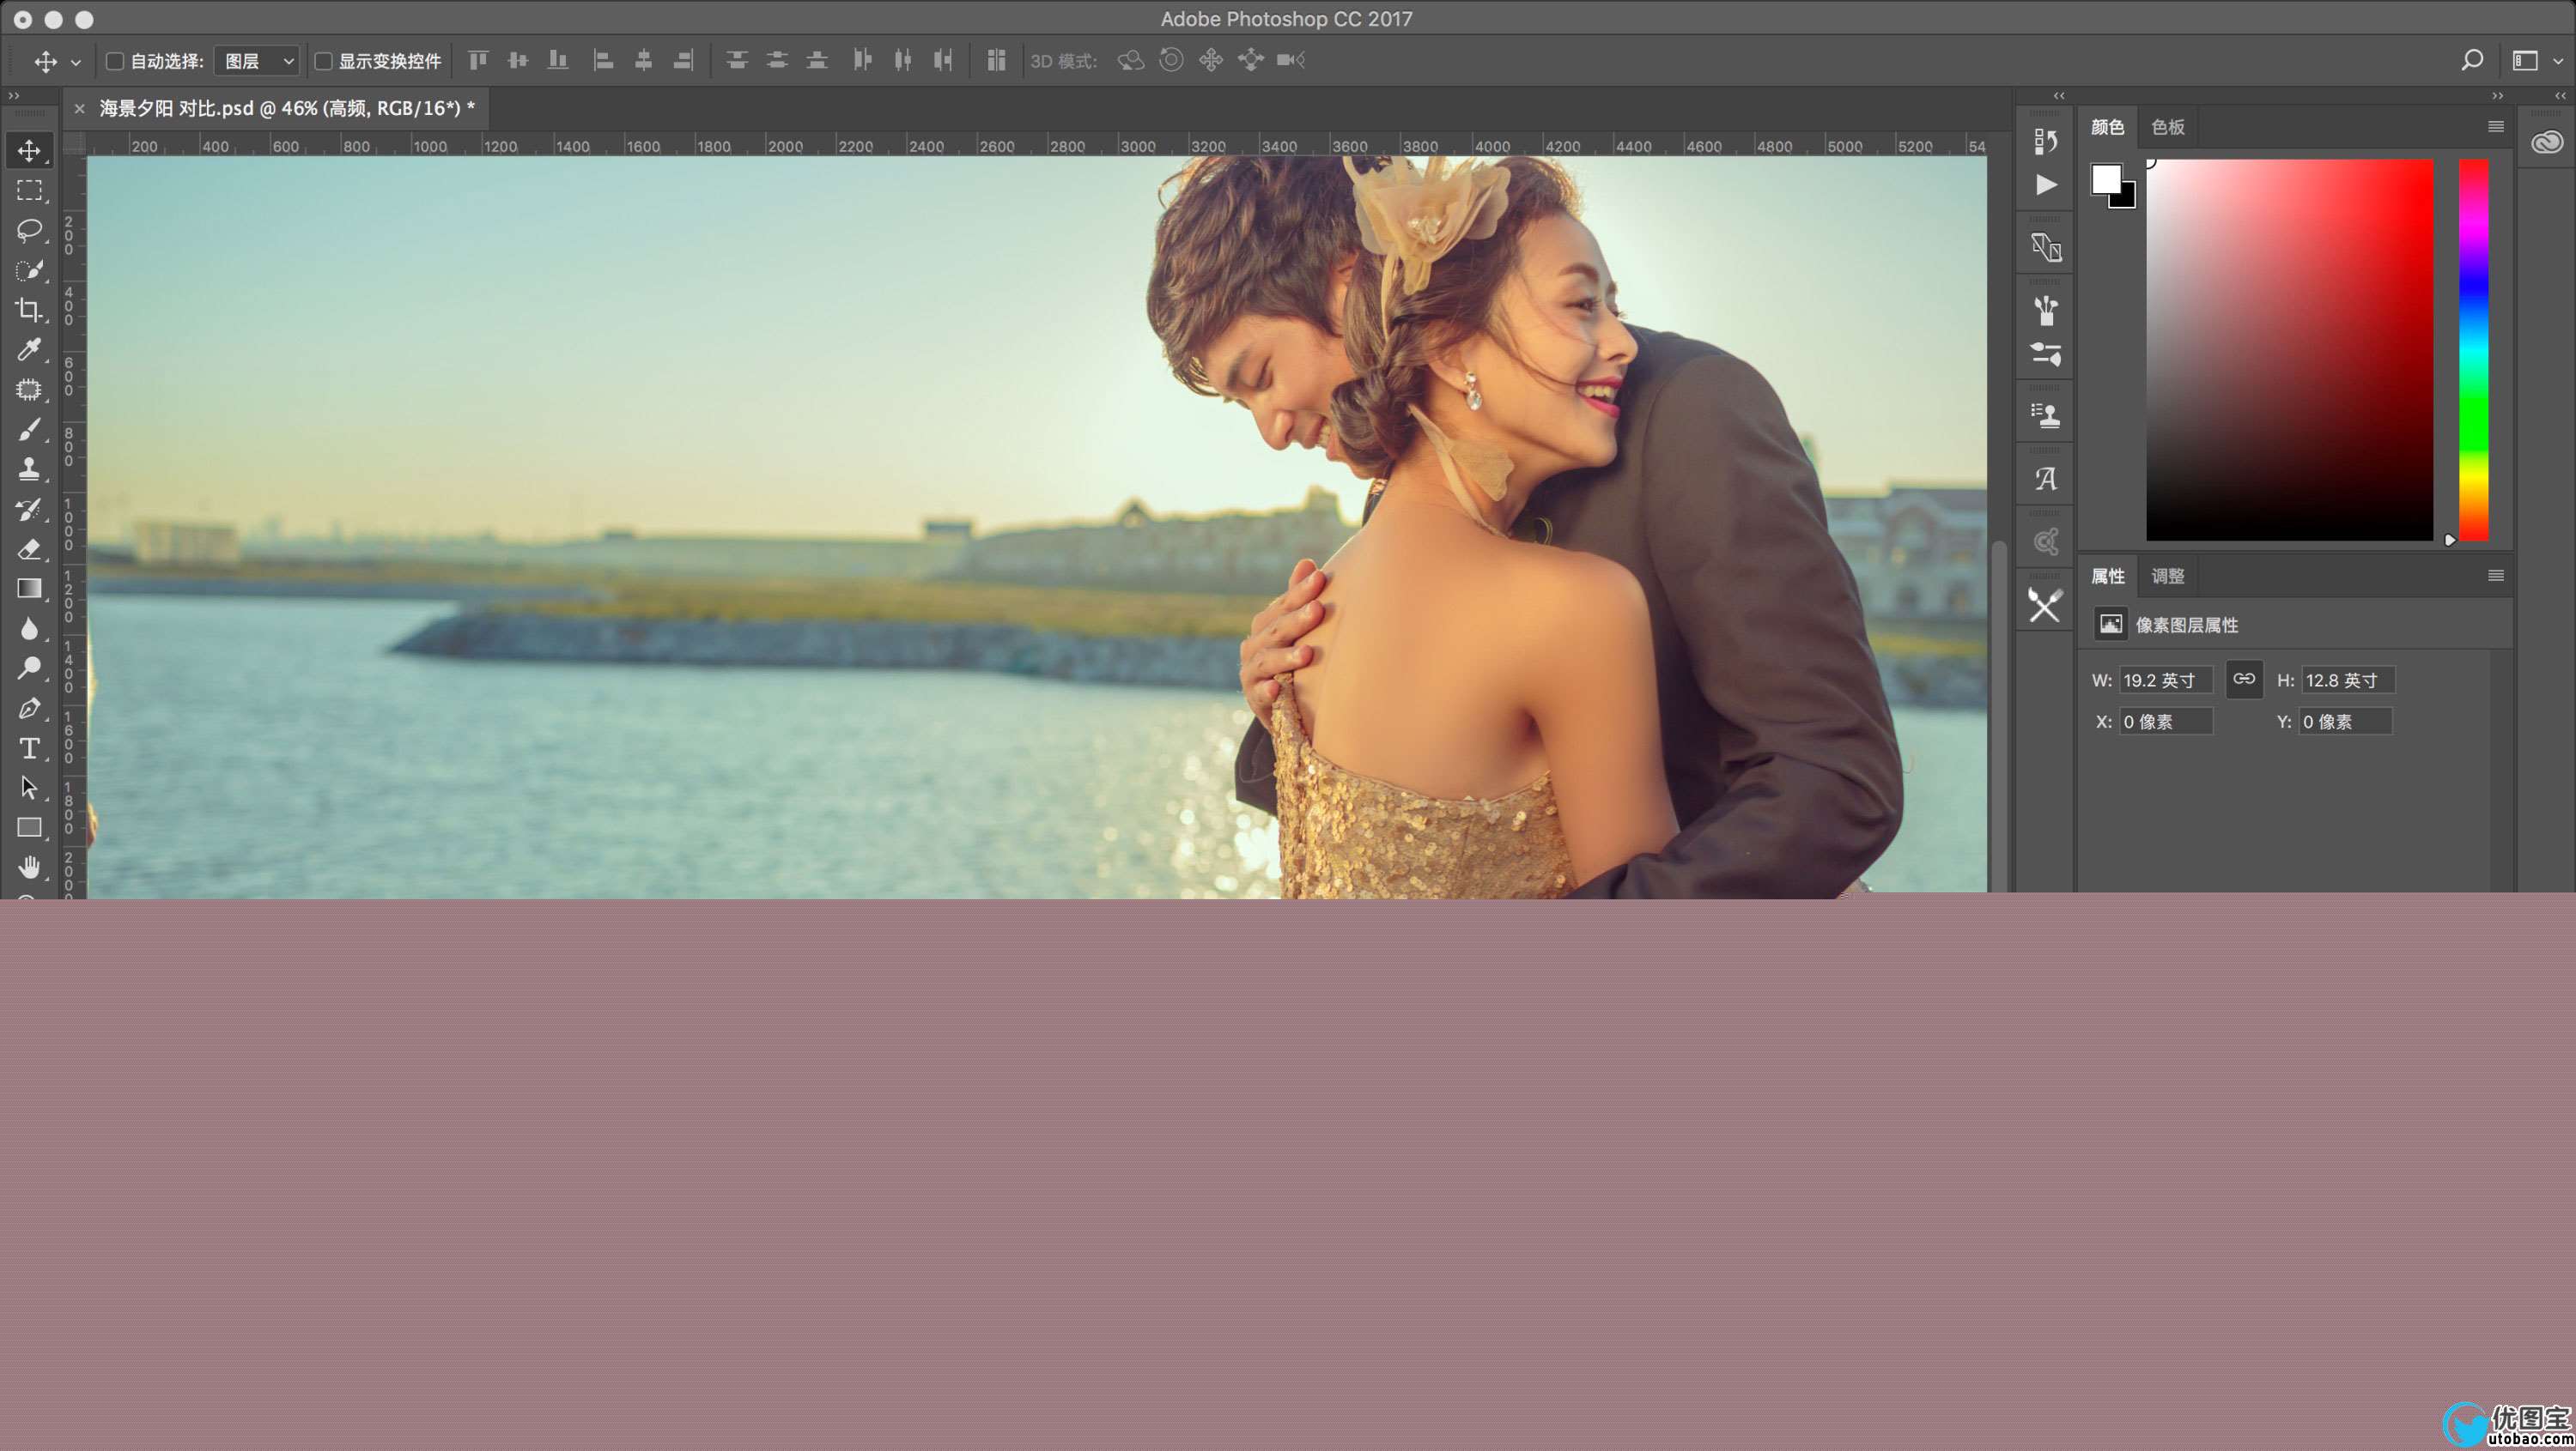Click the hue spectrum slider bar
The image size is (2576, 1451).
point(2473,350)
